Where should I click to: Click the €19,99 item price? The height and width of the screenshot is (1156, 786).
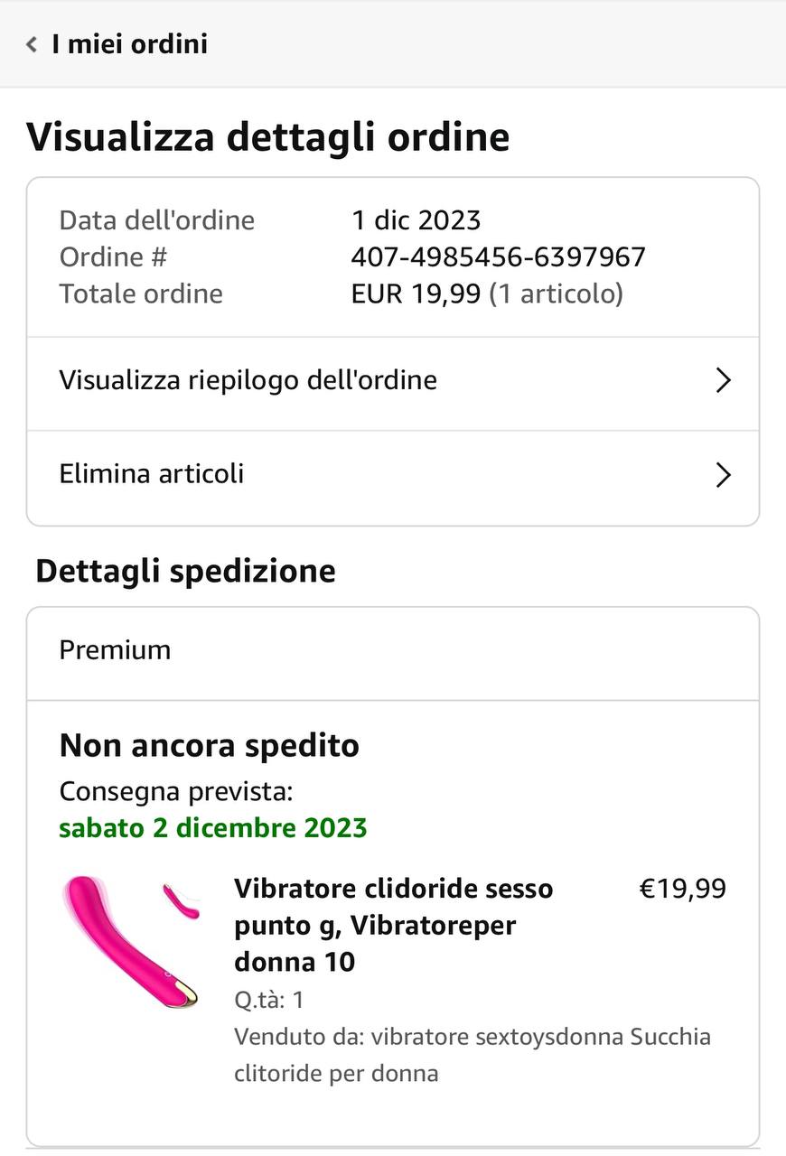(x=682, y=889)
